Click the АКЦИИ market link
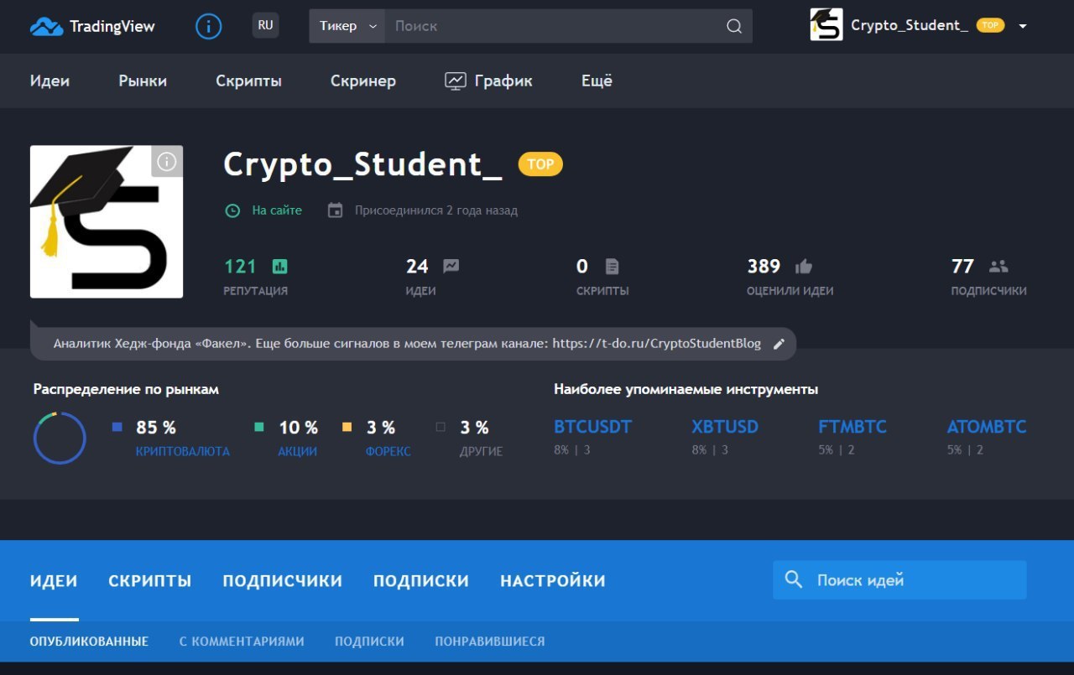Image resolution: width=1074 pixels, height=675 pixels. tap(298, 452)
